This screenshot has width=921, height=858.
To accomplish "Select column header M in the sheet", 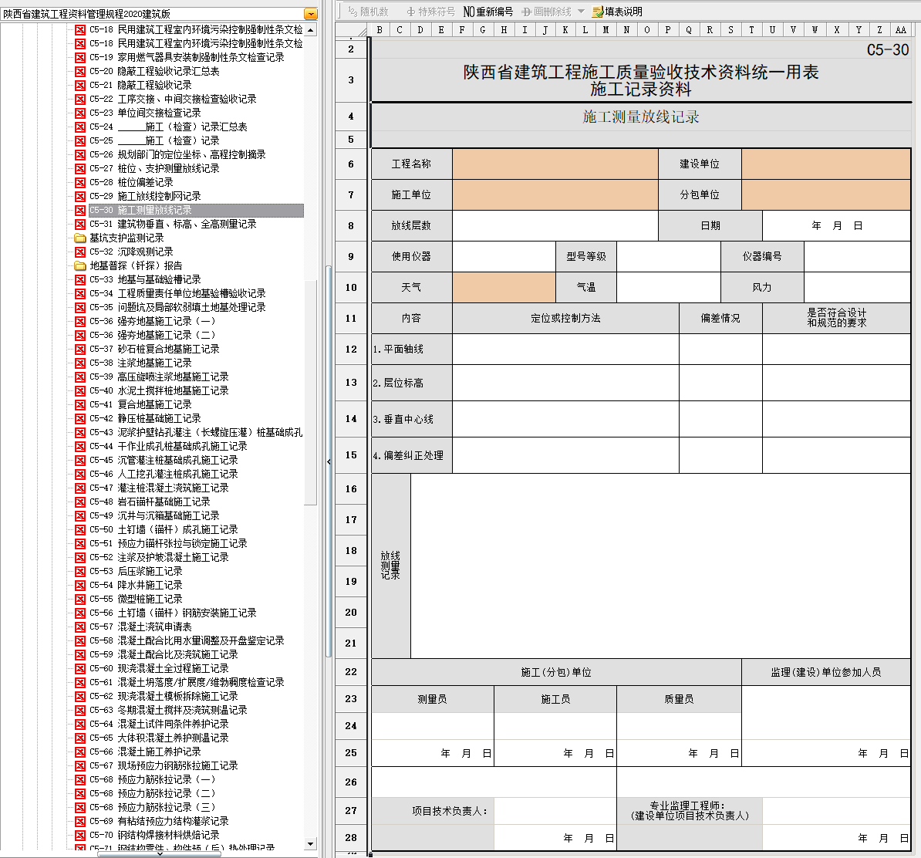I will coord(606,30).
